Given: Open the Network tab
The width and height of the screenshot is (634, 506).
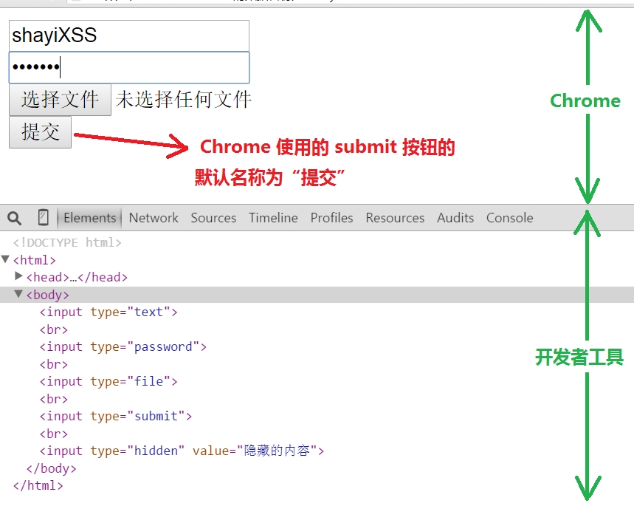Looking at the screenshot, I should [154, 218].
